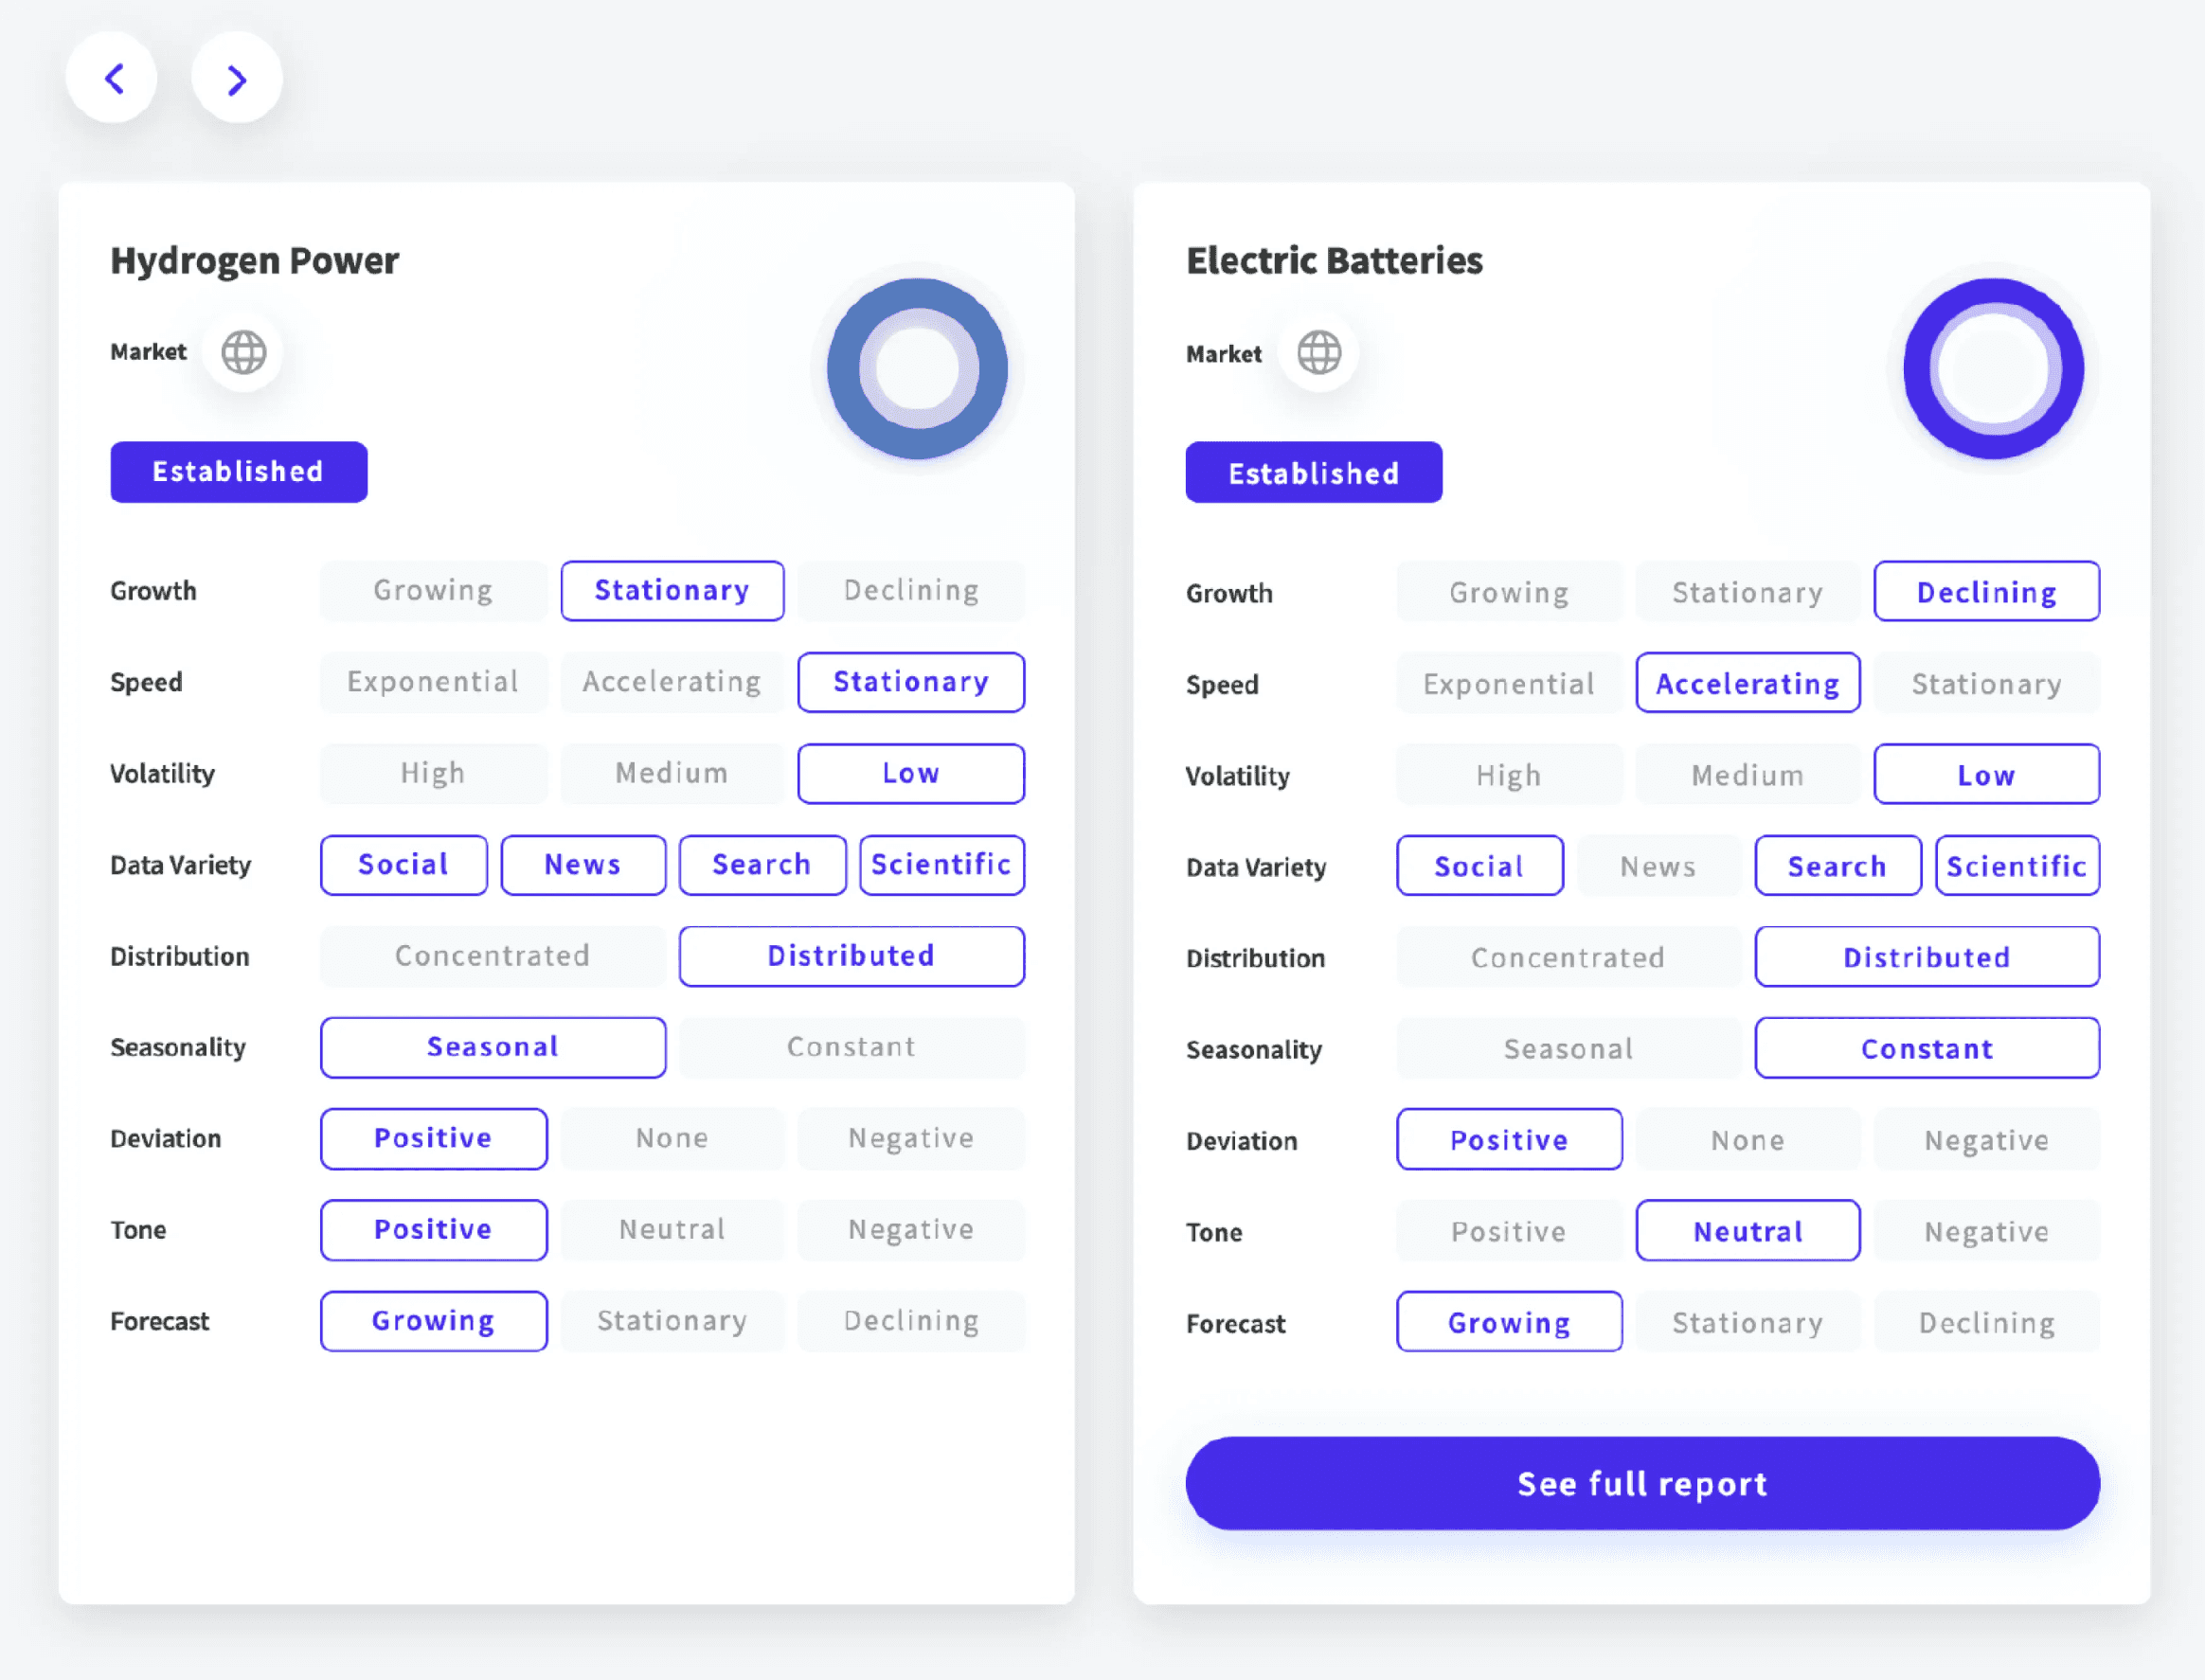Click the Hydrogen Power market globe icon

click(x=243, y=352)
